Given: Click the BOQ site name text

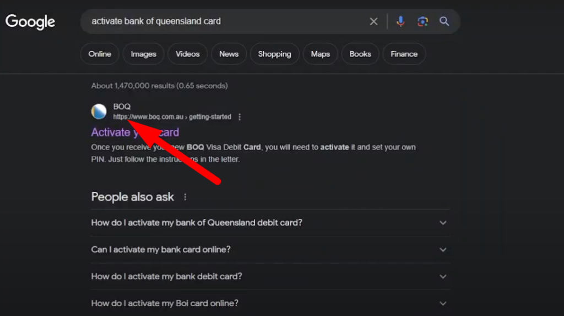Looking at the screenshot, I should coord(122,107).
